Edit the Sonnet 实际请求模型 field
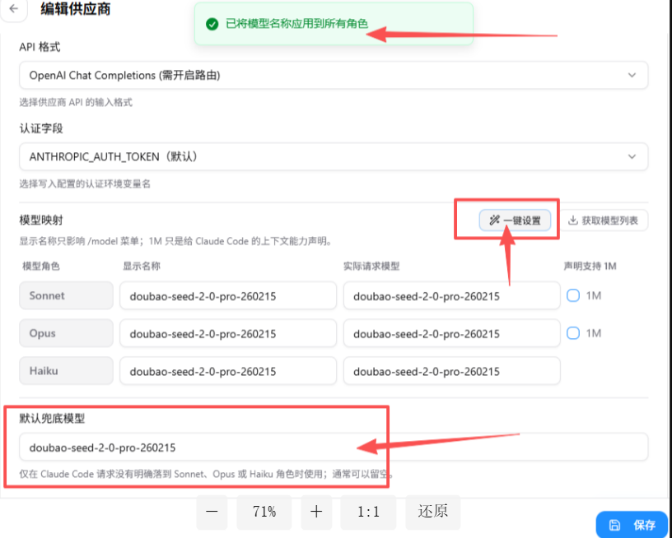672x538 pixels. tap(452, 296)
